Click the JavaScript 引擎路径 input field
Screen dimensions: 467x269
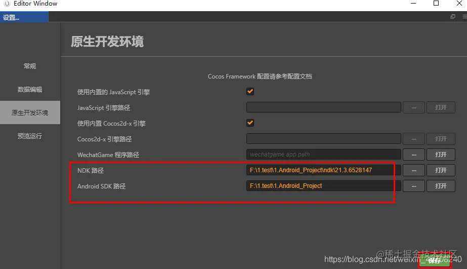323,107
